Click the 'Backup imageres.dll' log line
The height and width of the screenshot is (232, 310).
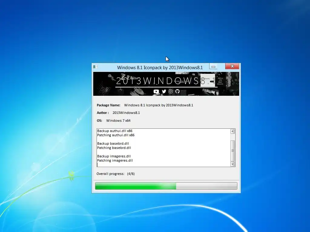pos(114,156)
